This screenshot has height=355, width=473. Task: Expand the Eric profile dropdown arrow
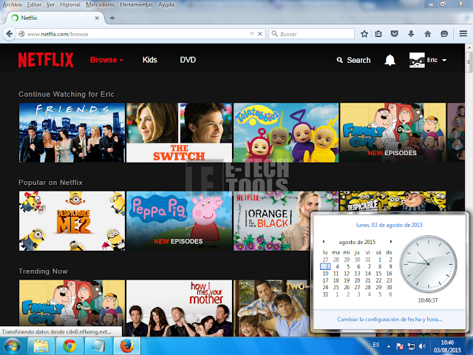(444, 60)
